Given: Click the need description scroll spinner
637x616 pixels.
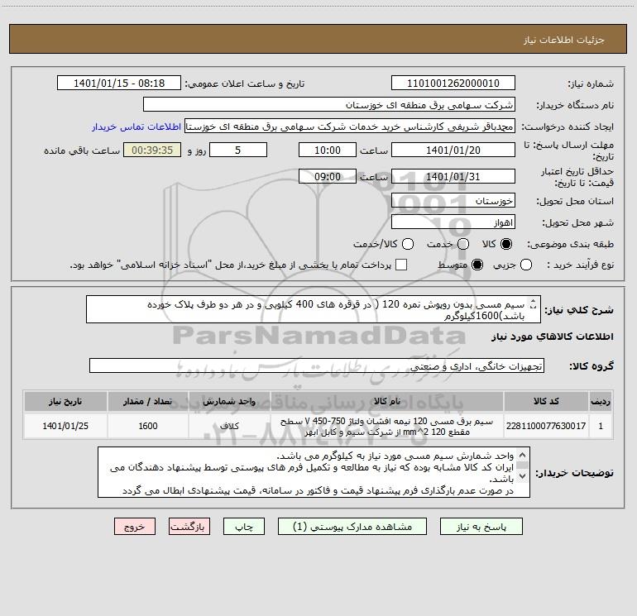Looking at the screenshot, I should 534,304.
